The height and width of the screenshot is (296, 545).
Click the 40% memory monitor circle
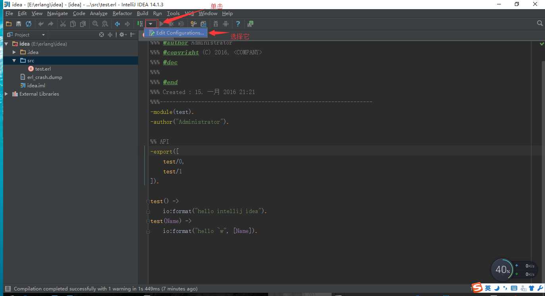pos(502,270)
